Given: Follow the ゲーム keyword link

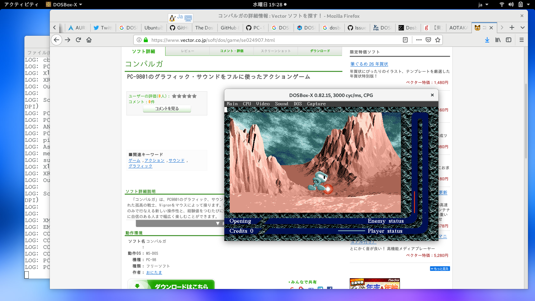Looking at the screenshot, I should coord(134,161).
